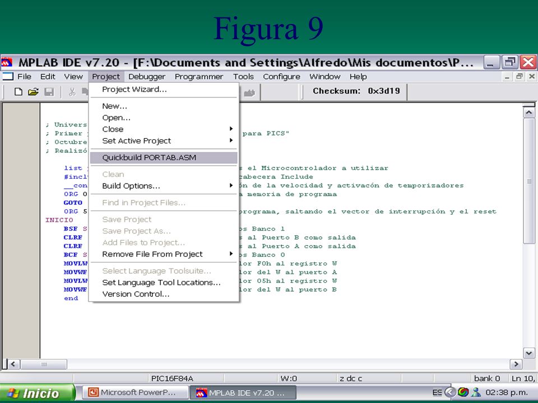
Task: Click the MPLAB logo in the title bar
Action: [x=7, y=62]
